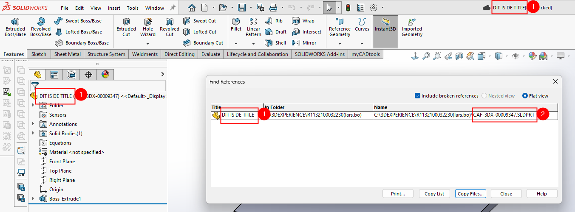Expand the Solid Bodies(1) tree node
Screen dimensions: 575x212
click(34, 134)
